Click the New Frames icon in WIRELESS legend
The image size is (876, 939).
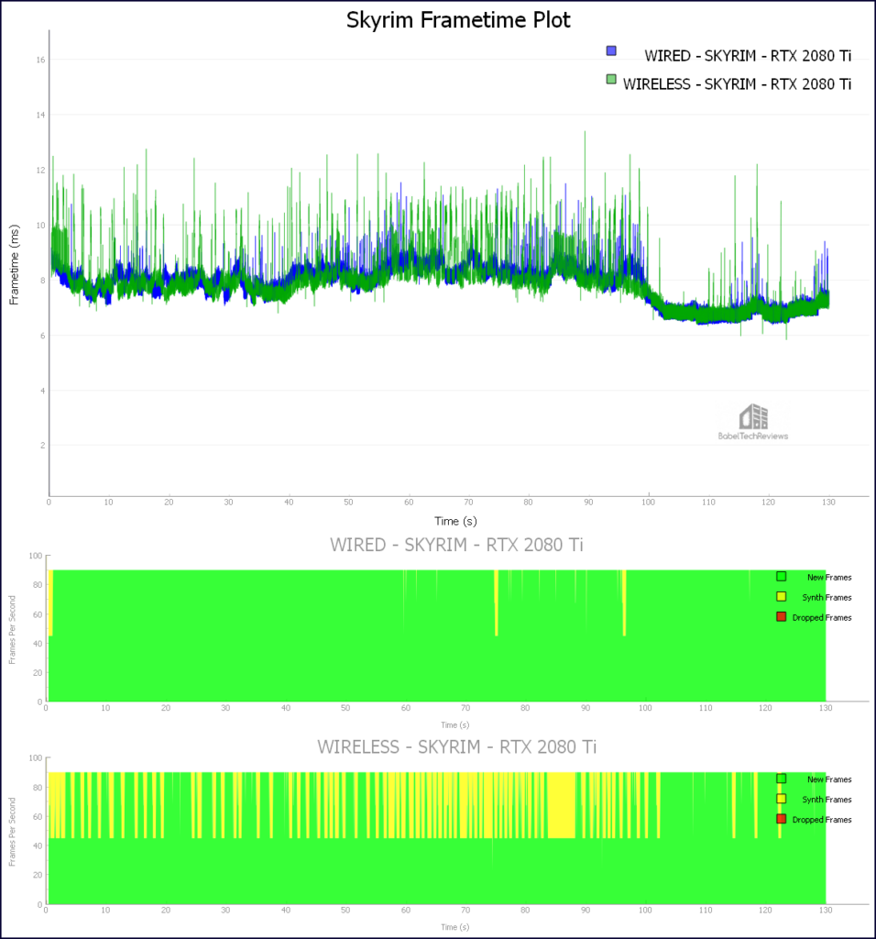point(781,779)
